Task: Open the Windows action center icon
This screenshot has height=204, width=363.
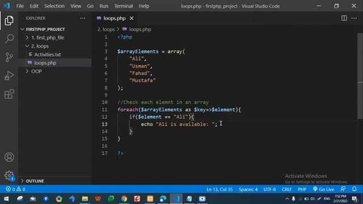Action: tap(354, 199)
